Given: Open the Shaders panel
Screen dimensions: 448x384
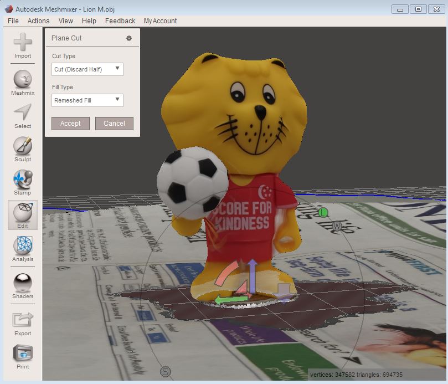Looking at the screenshot, I should (x=23, y=286).
